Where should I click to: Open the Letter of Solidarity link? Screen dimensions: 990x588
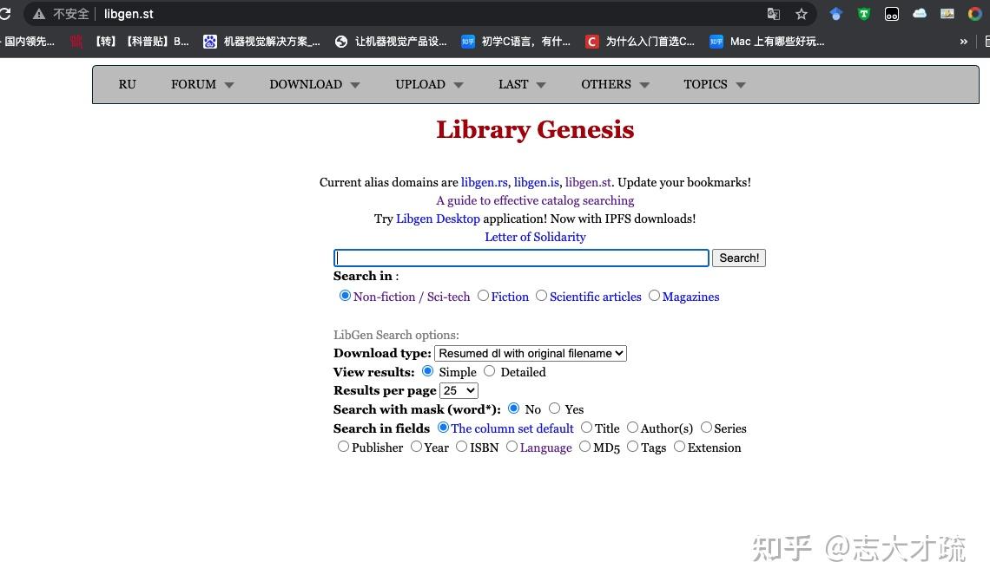tap(535, 236)
